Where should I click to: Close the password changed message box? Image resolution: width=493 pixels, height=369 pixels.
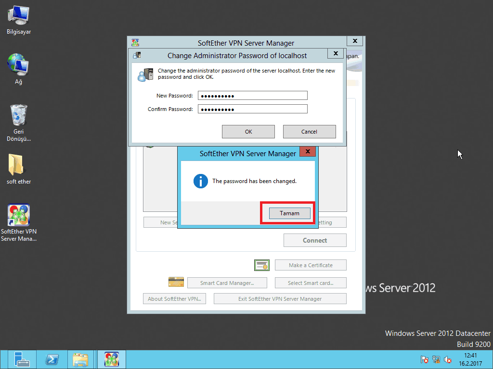[x=307, y=152]
